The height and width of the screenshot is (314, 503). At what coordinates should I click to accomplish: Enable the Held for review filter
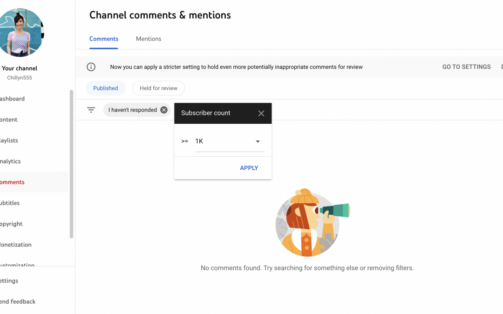158,88
